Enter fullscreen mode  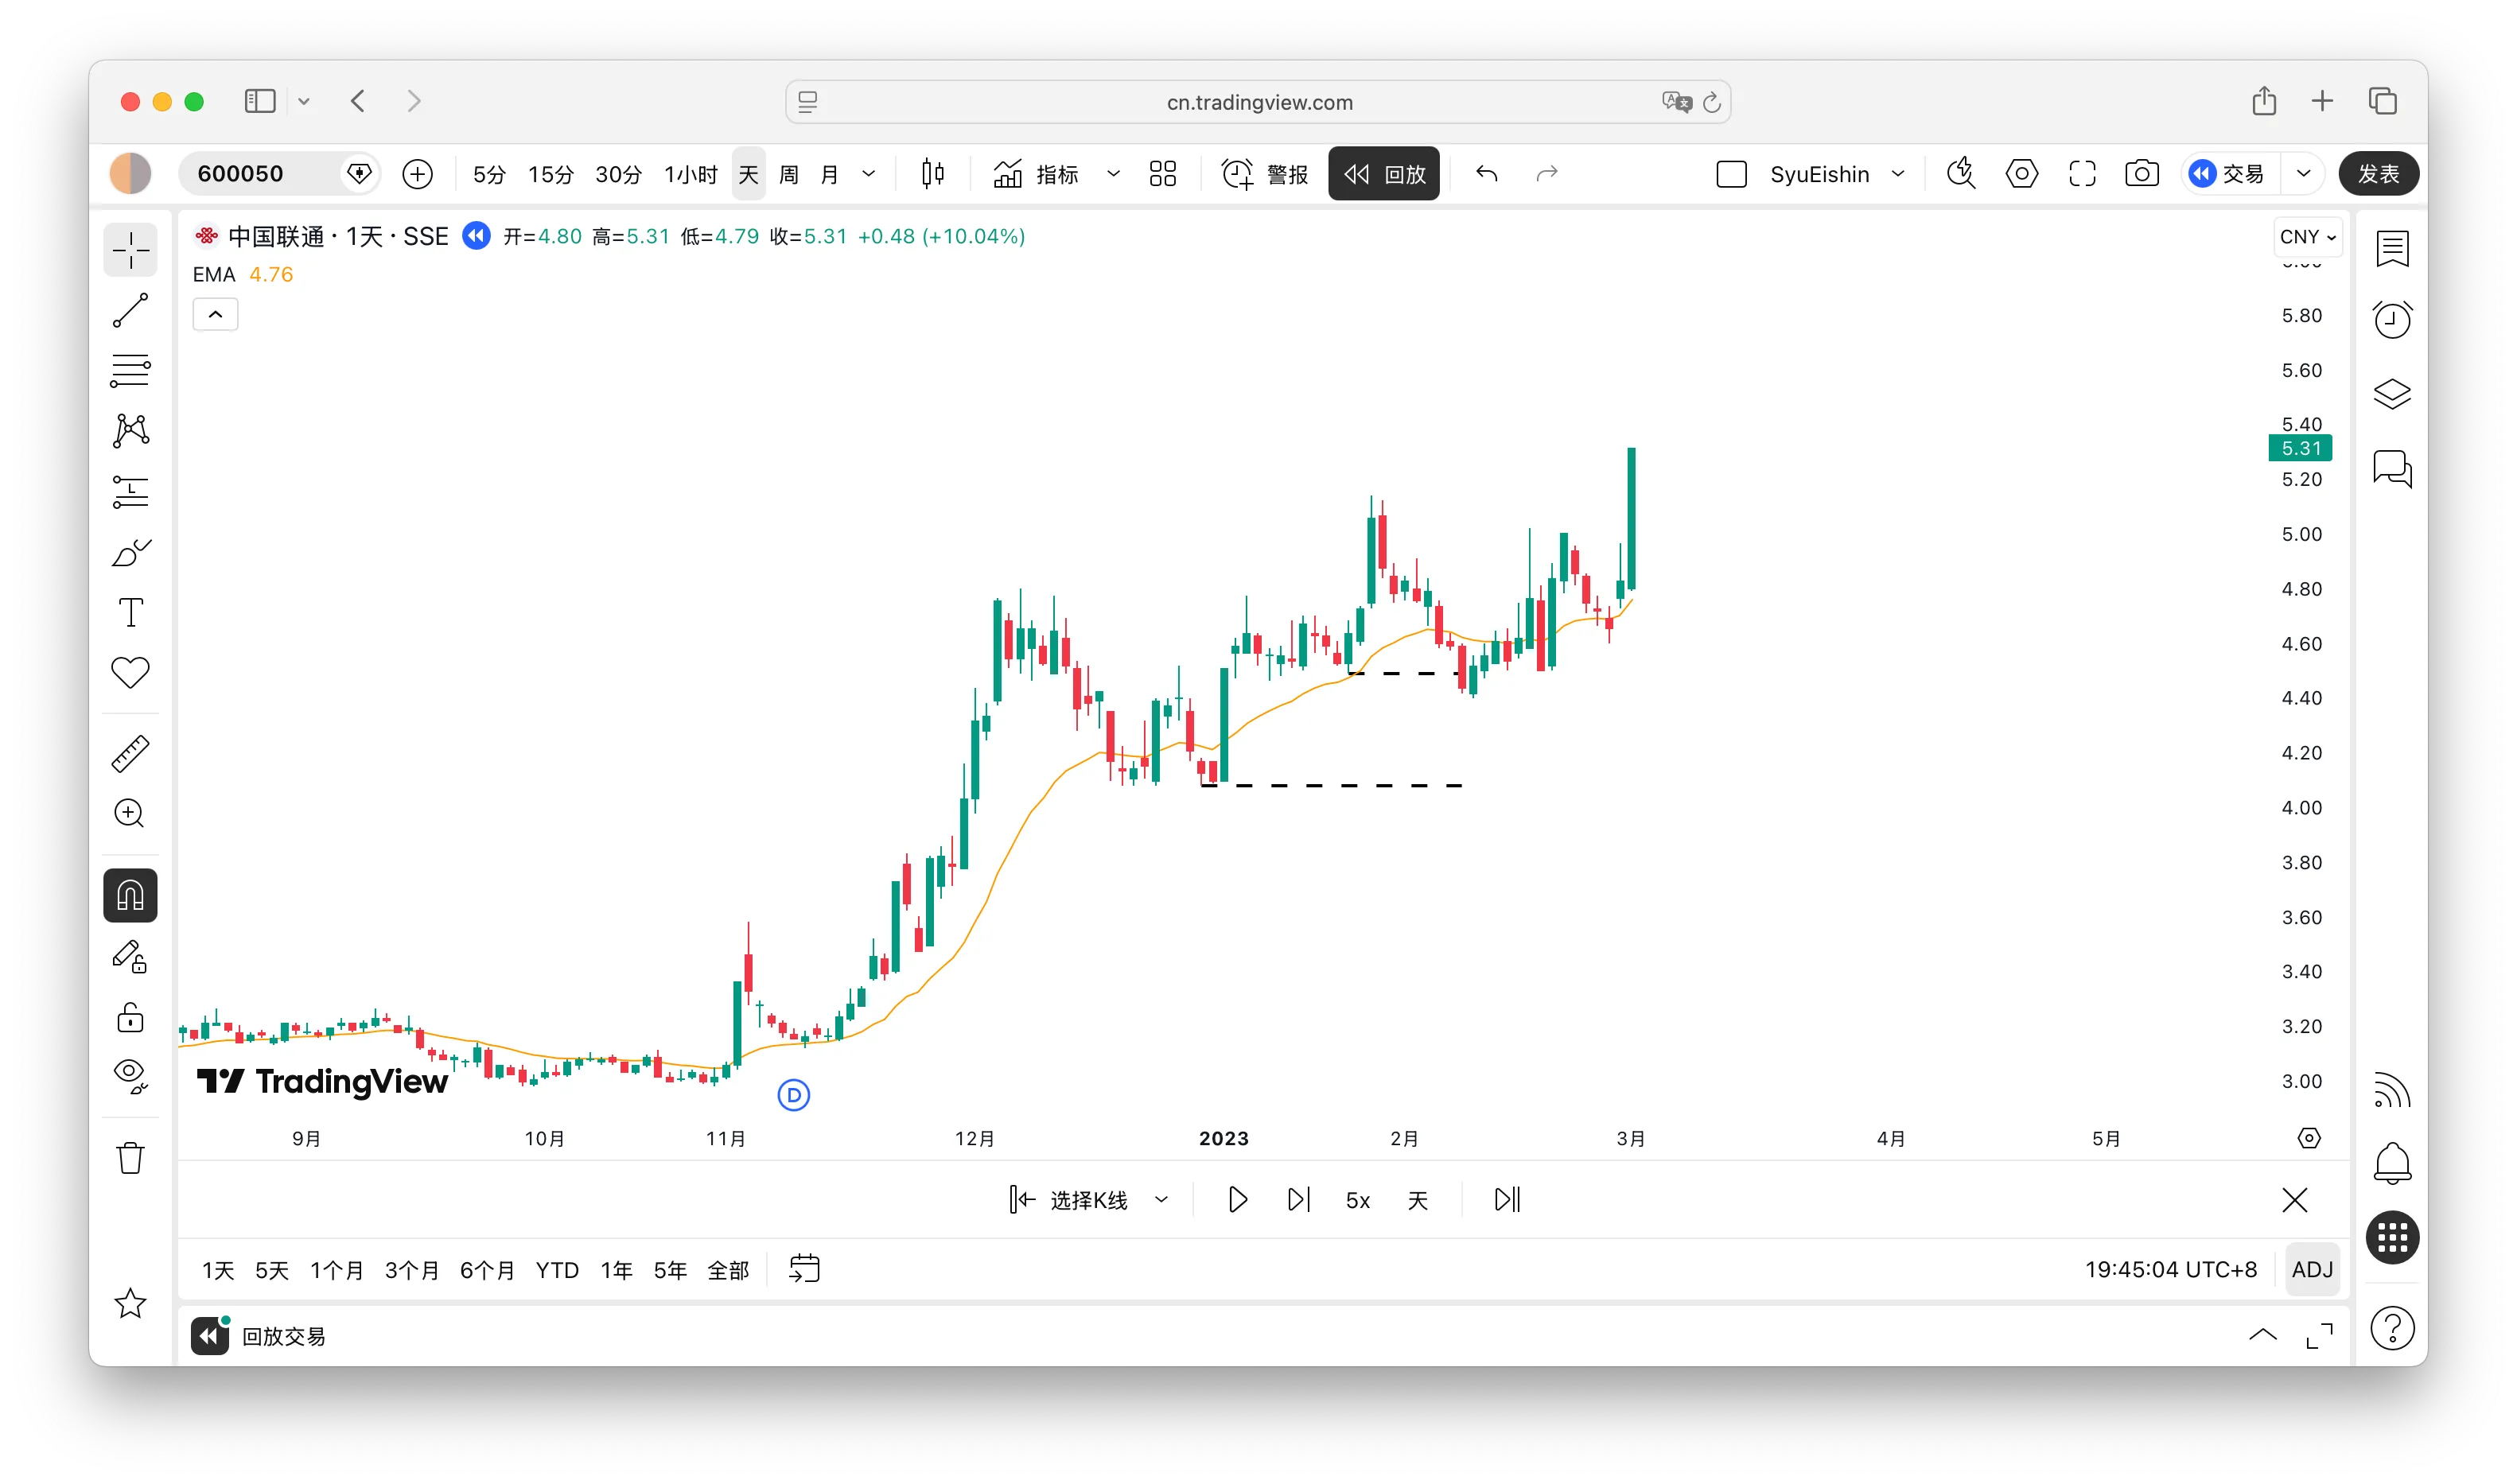click(2082, 174)
